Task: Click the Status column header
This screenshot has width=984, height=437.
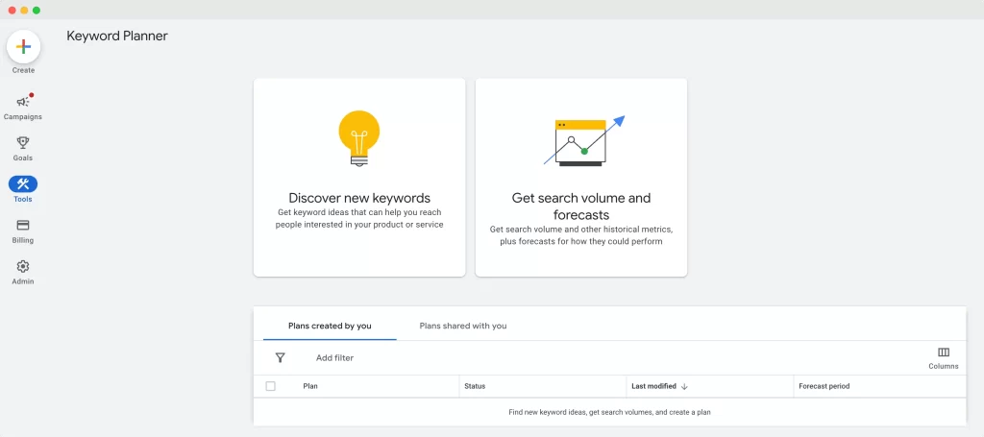Action: click(x=475, y=386)
